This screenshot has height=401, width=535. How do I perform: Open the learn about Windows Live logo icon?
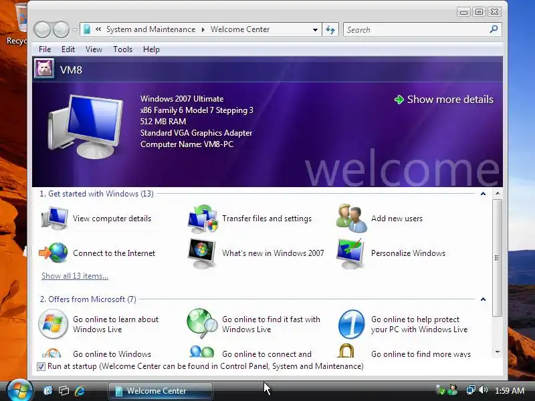[x=53, y=324]
